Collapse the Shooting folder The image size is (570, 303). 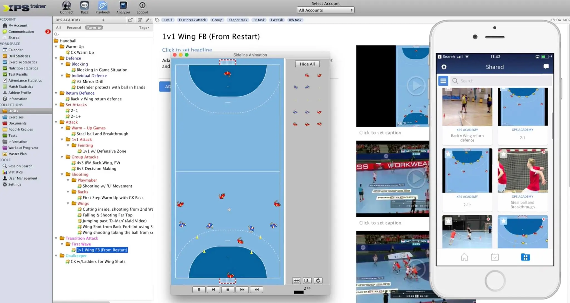(x=62, y=174)
